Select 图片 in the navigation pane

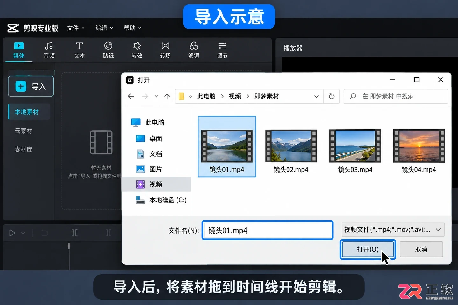coord(149,169)
